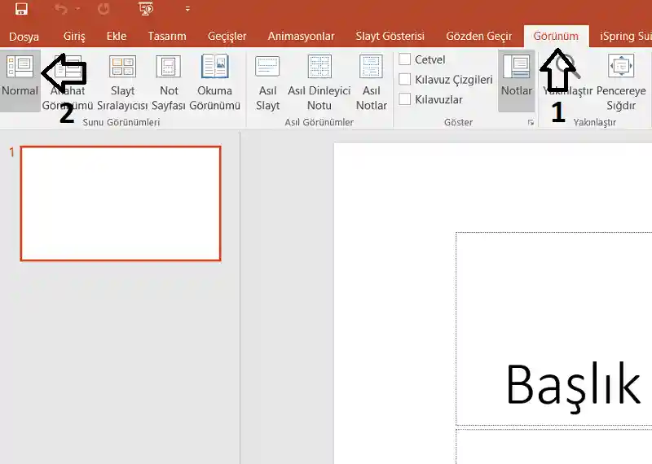This screenshot has height=464, width=652.
Task: Open the Geçişler tab
Action: point(227,37)
